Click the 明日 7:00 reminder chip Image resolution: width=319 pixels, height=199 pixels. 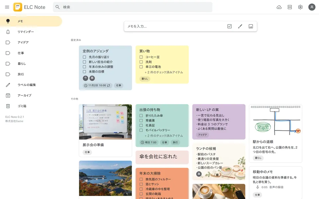(149, 143)
